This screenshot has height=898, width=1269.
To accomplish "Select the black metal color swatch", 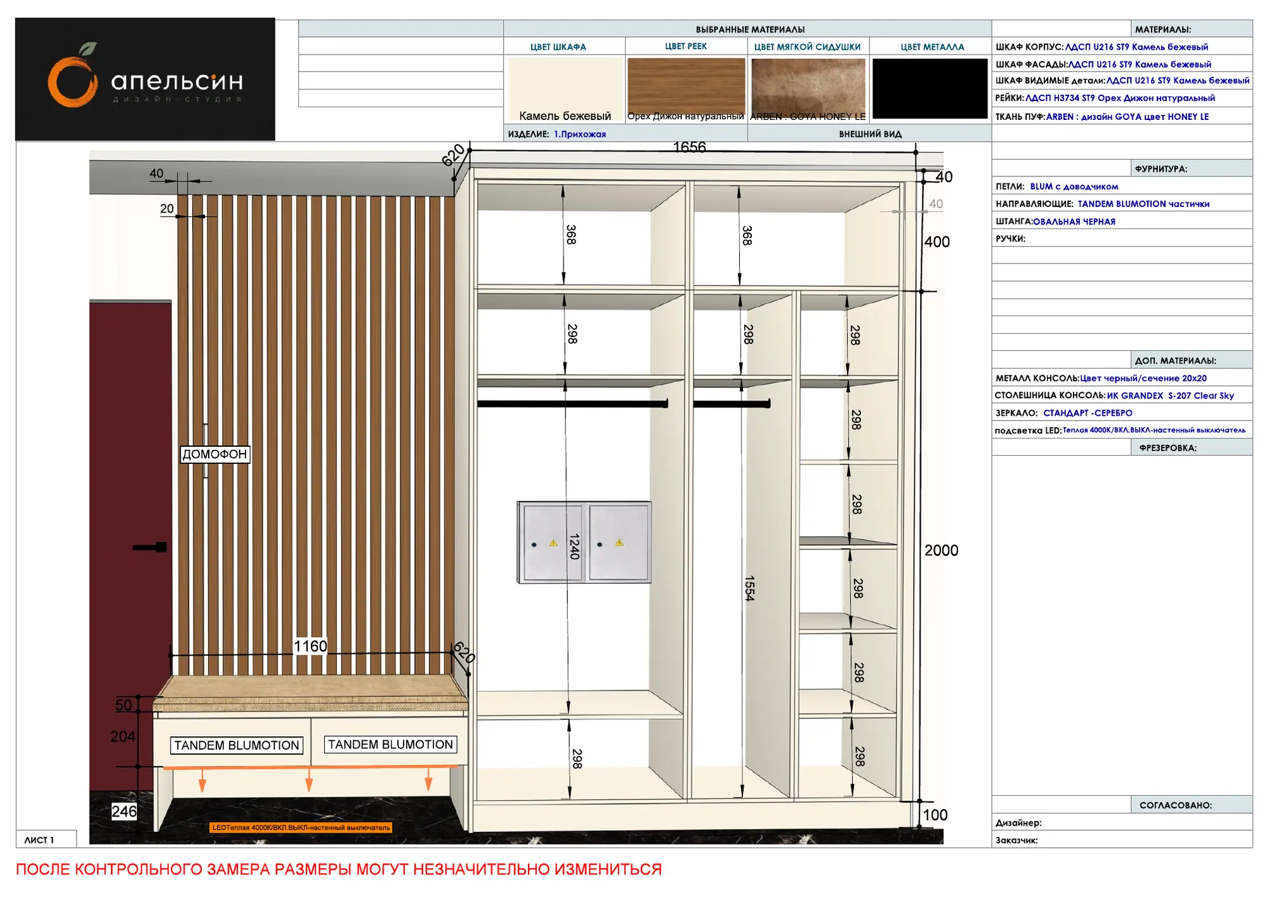I will pos(930,89).
